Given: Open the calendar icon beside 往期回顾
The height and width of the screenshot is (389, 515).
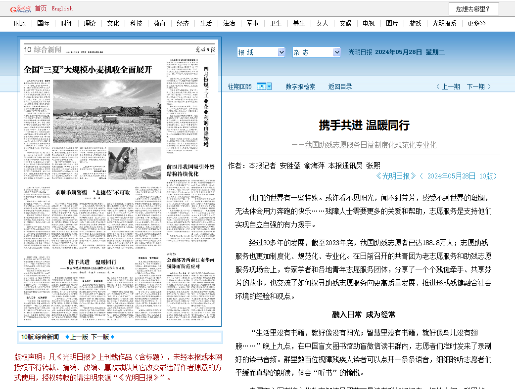Looking at the screenshot, I should click(x=262, y=86).
